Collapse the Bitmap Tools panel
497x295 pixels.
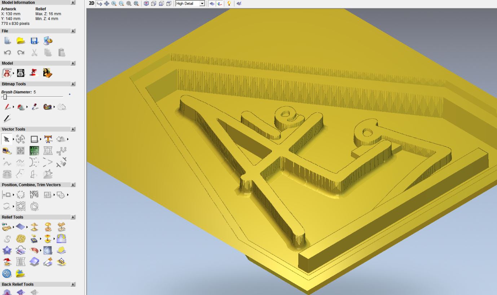(x=73, y=84)
